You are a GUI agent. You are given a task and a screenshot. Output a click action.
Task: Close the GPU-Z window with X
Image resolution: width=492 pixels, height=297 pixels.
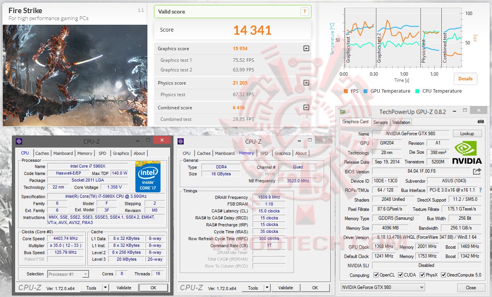(479, 111)
